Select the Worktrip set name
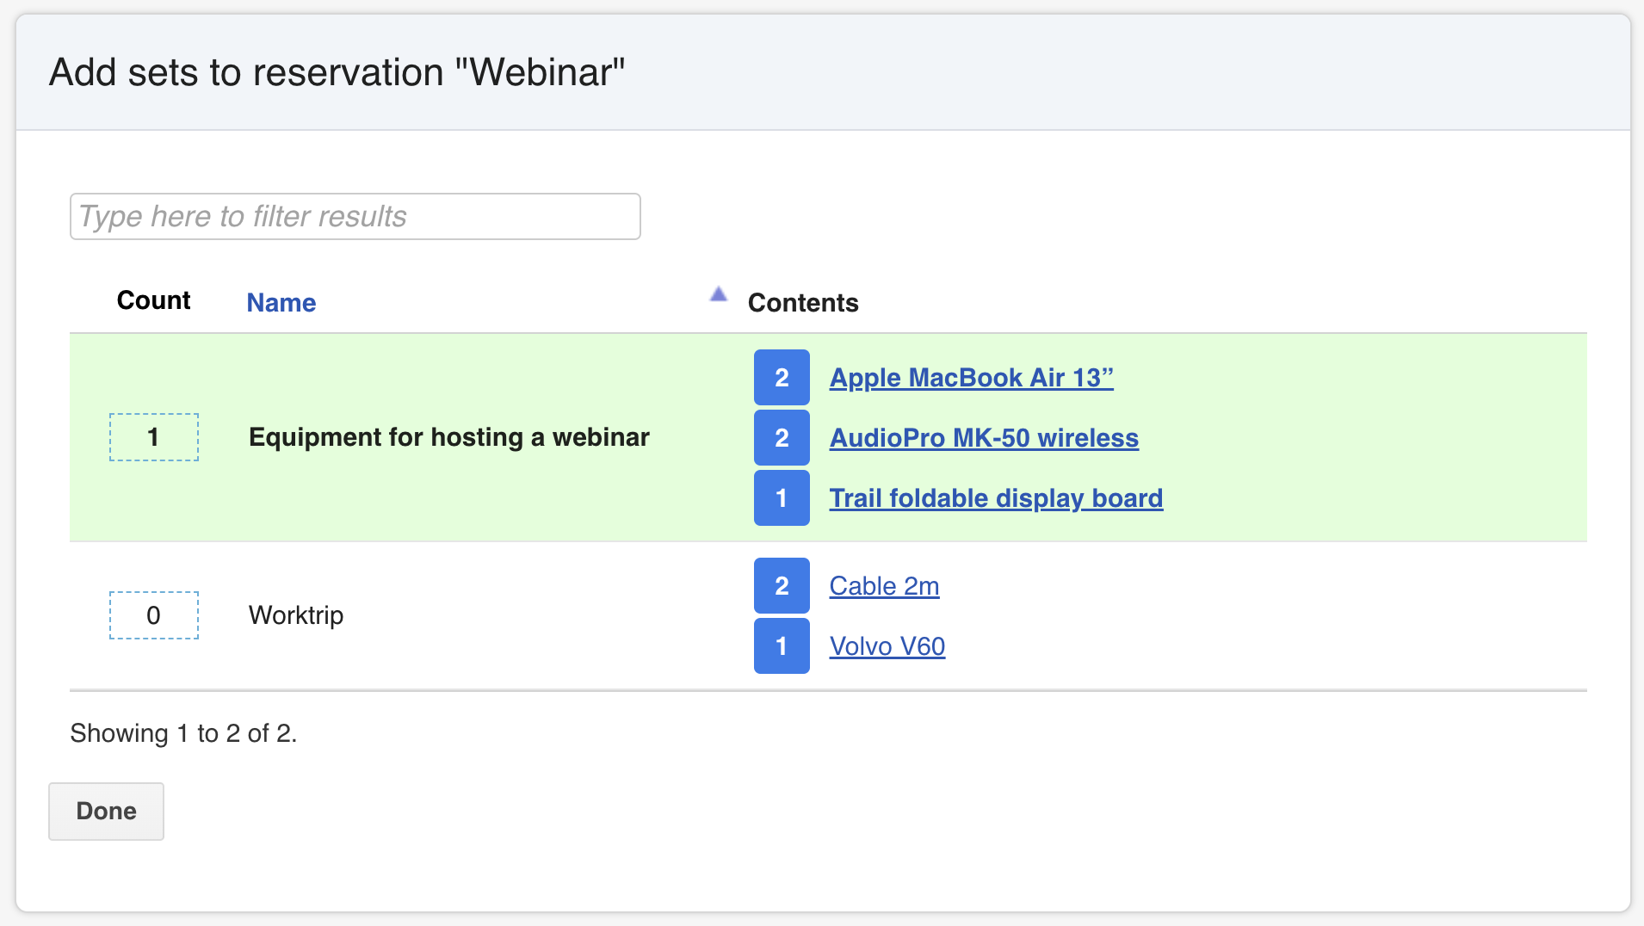Viewport: 1644px width, 926px height. click(296, 615)
